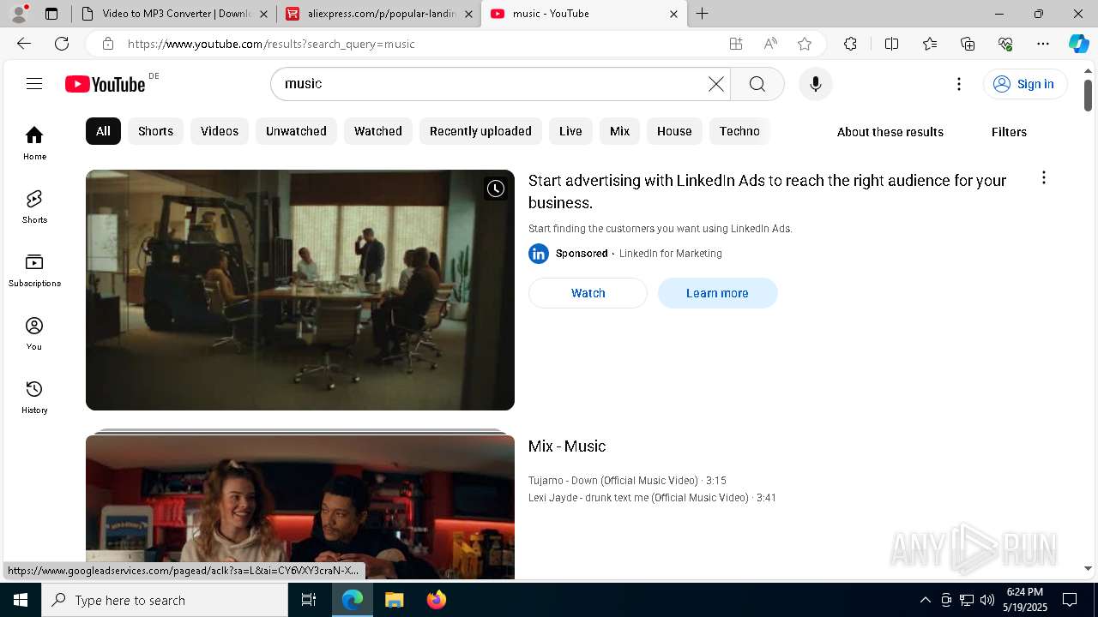This screenshot has height=617, width=1098.
Task: Click Learn more on the ad
Action: [x=717, y=293]
